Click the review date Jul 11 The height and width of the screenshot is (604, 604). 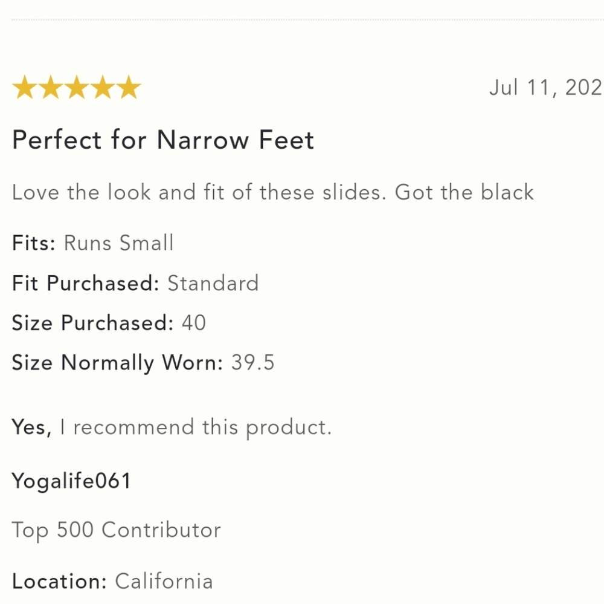pos(546,88)
